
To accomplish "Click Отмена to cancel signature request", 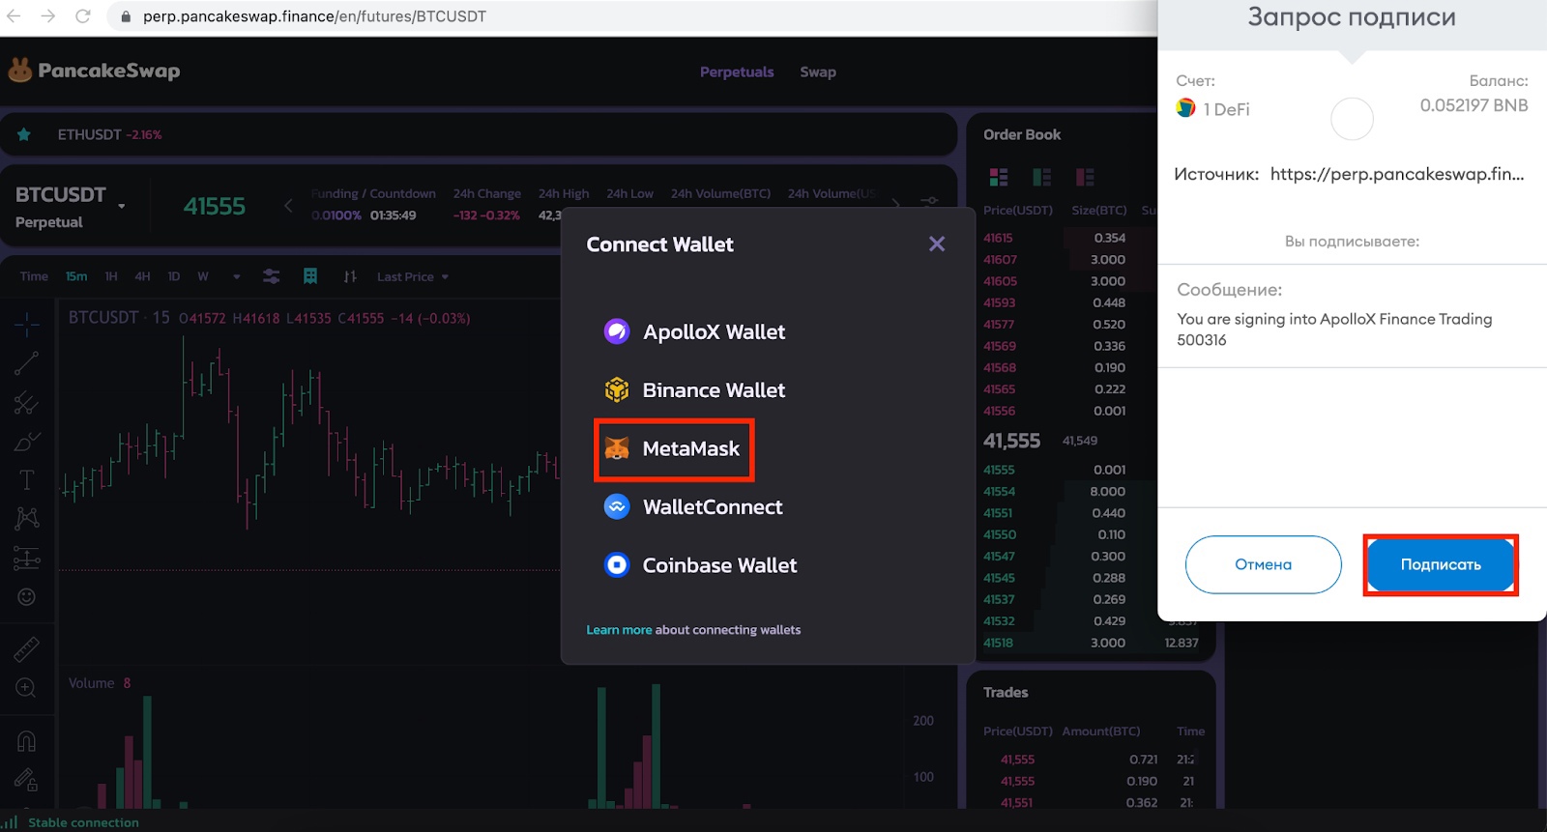I will (x=1263, y=564).
